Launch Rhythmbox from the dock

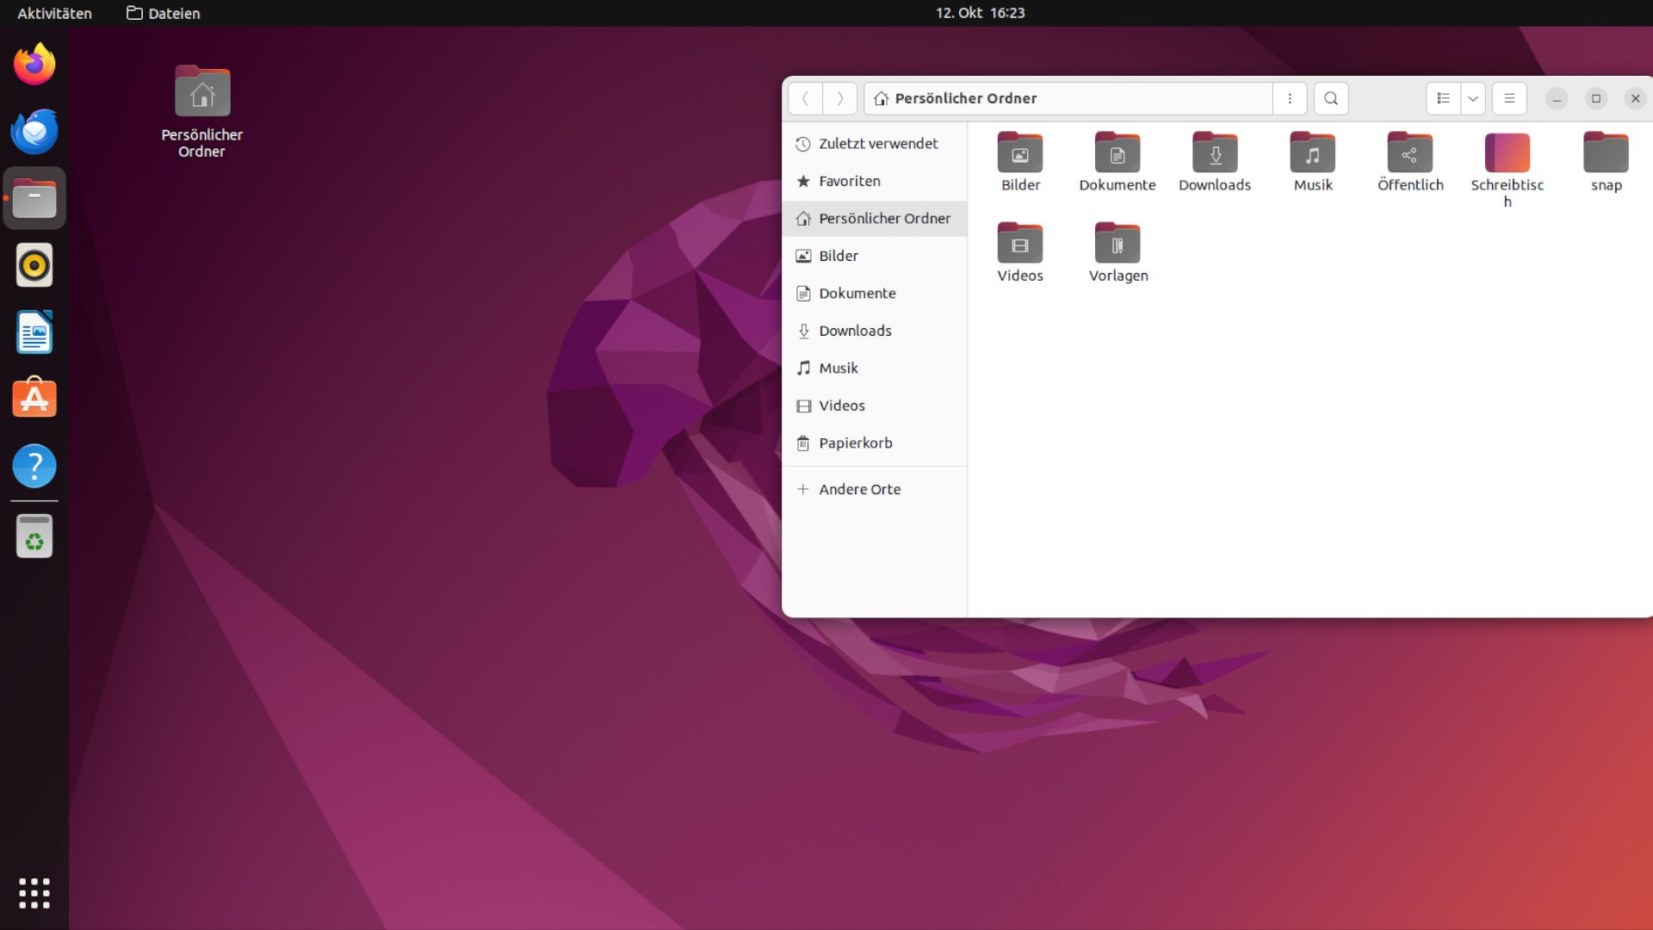coord(34,265)
